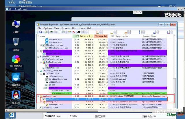This screenshot has height=119, width=185.
Task: Click the black icon beside LNProtect.exe
Action: (x=47, y=77)
